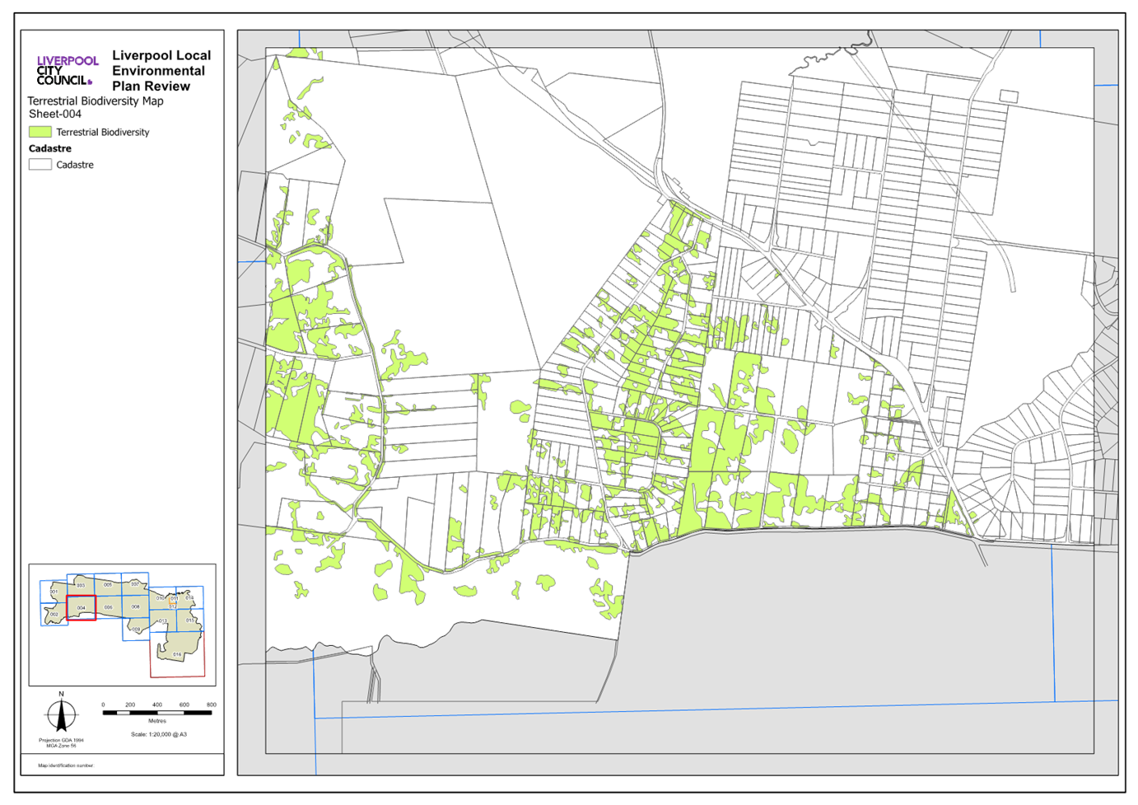Select sheet 016 in the index map
The height and width of the screenshot is (805, 1138).
pyautogui.click(x=177, y=654)
